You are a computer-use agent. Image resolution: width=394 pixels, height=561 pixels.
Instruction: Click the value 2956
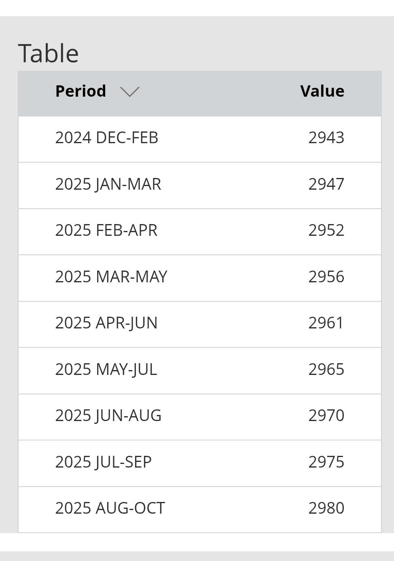pos(326,277)
